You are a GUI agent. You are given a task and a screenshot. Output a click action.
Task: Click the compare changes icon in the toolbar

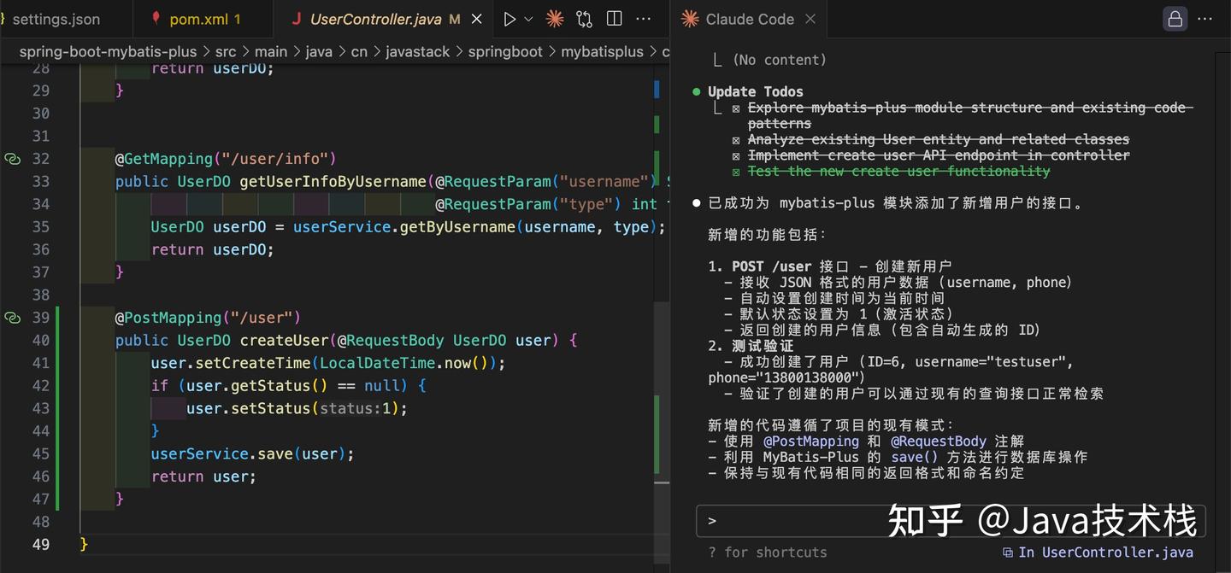tap(584, 18)
